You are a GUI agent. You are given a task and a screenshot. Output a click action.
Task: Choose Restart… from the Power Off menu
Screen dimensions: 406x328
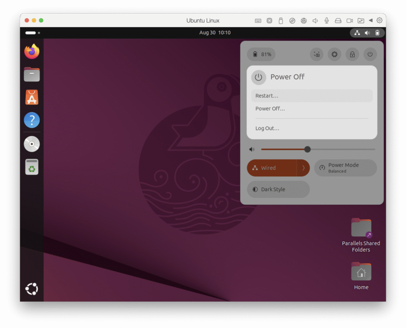click(312, 96)
